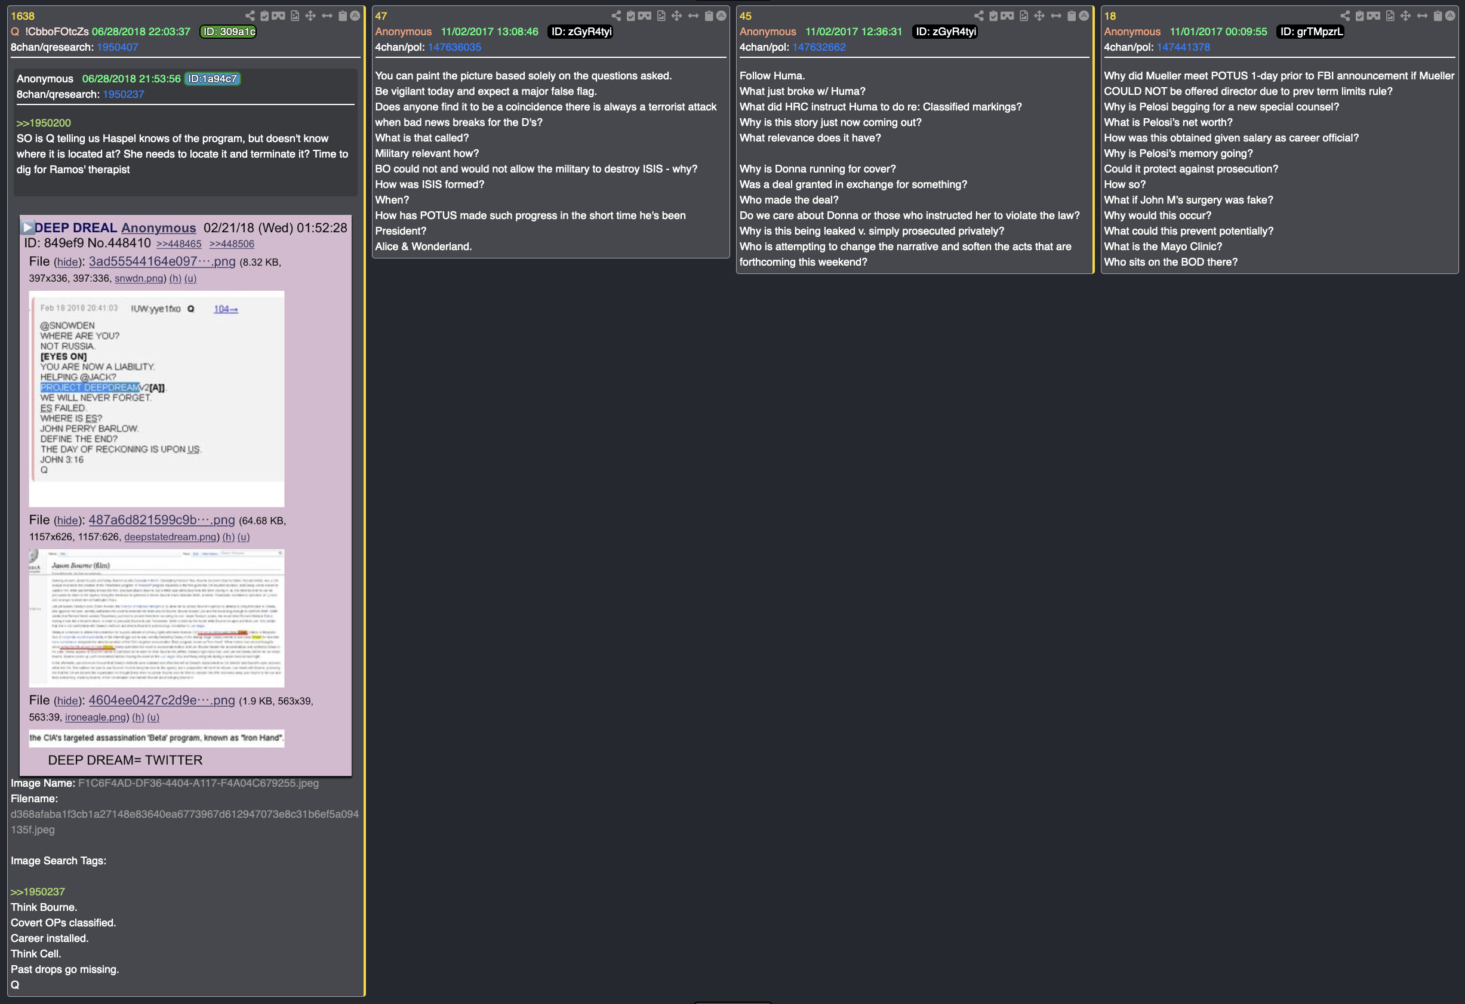Click horizontal resize arrows on post 45
The image size is (1465, 1004).
[1056, 16]
